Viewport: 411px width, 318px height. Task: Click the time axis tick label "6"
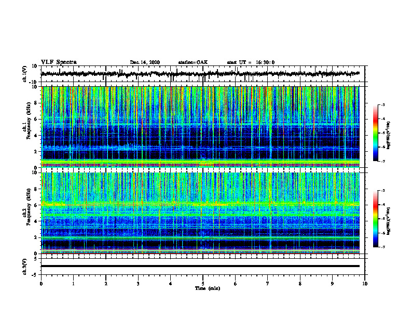236,284
